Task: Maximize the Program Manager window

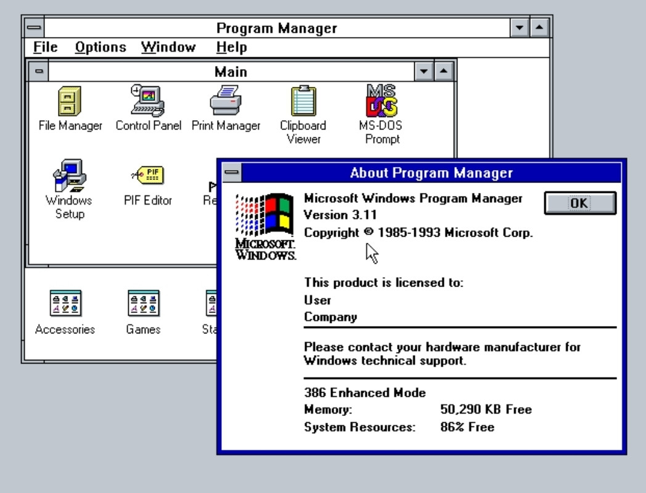Action: click(539, 28)
